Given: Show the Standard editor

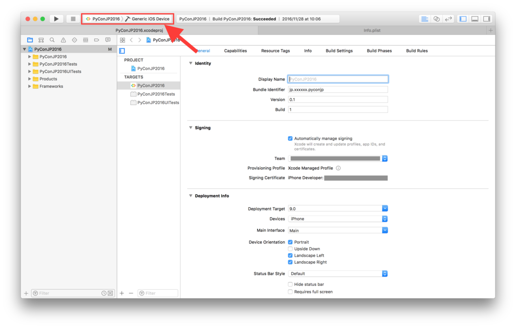Looking at the screenshot, I should coord(424,19).
